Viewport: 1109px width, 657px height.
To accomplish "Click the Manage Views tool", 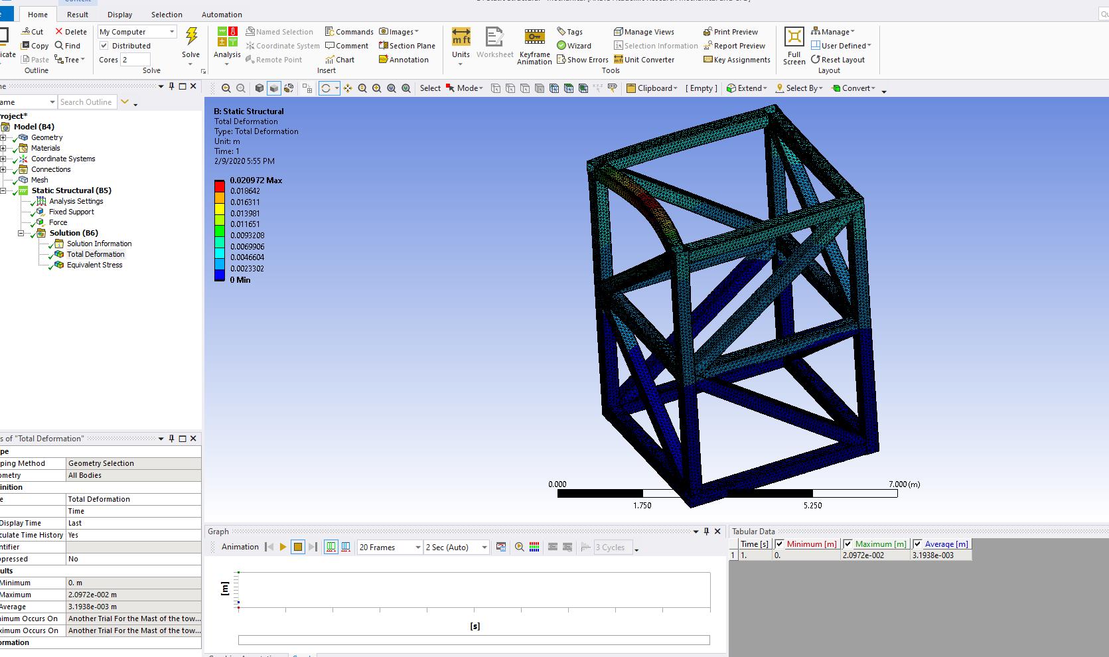I will click(x=644, y=32).
